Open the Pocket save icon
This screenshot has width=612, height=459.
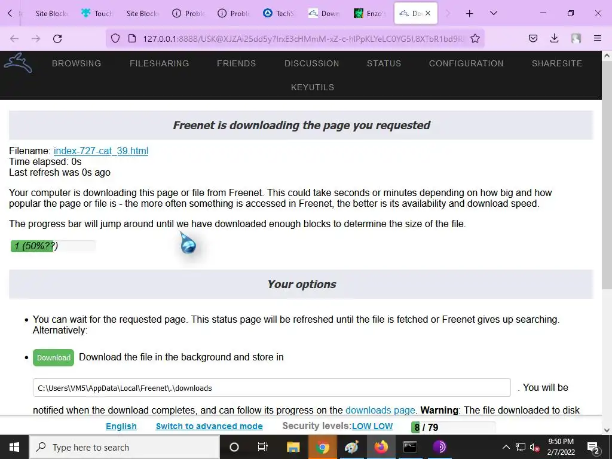point(533,38)
